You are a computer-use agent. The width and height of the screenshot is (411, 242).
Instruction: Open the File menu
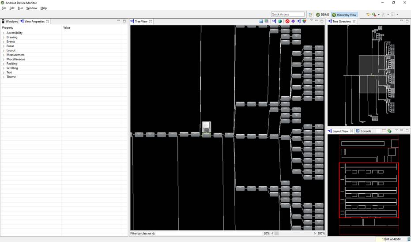(4, 8)
